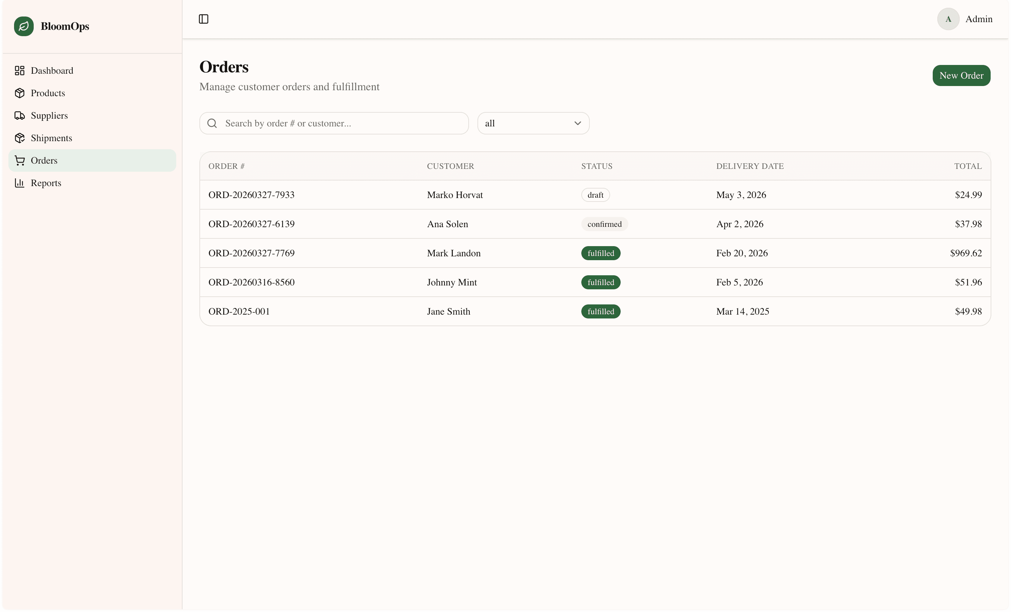Click the BloomOps leaf logo icon
The image size is (1011, 612).
click(x=24, y=26)
